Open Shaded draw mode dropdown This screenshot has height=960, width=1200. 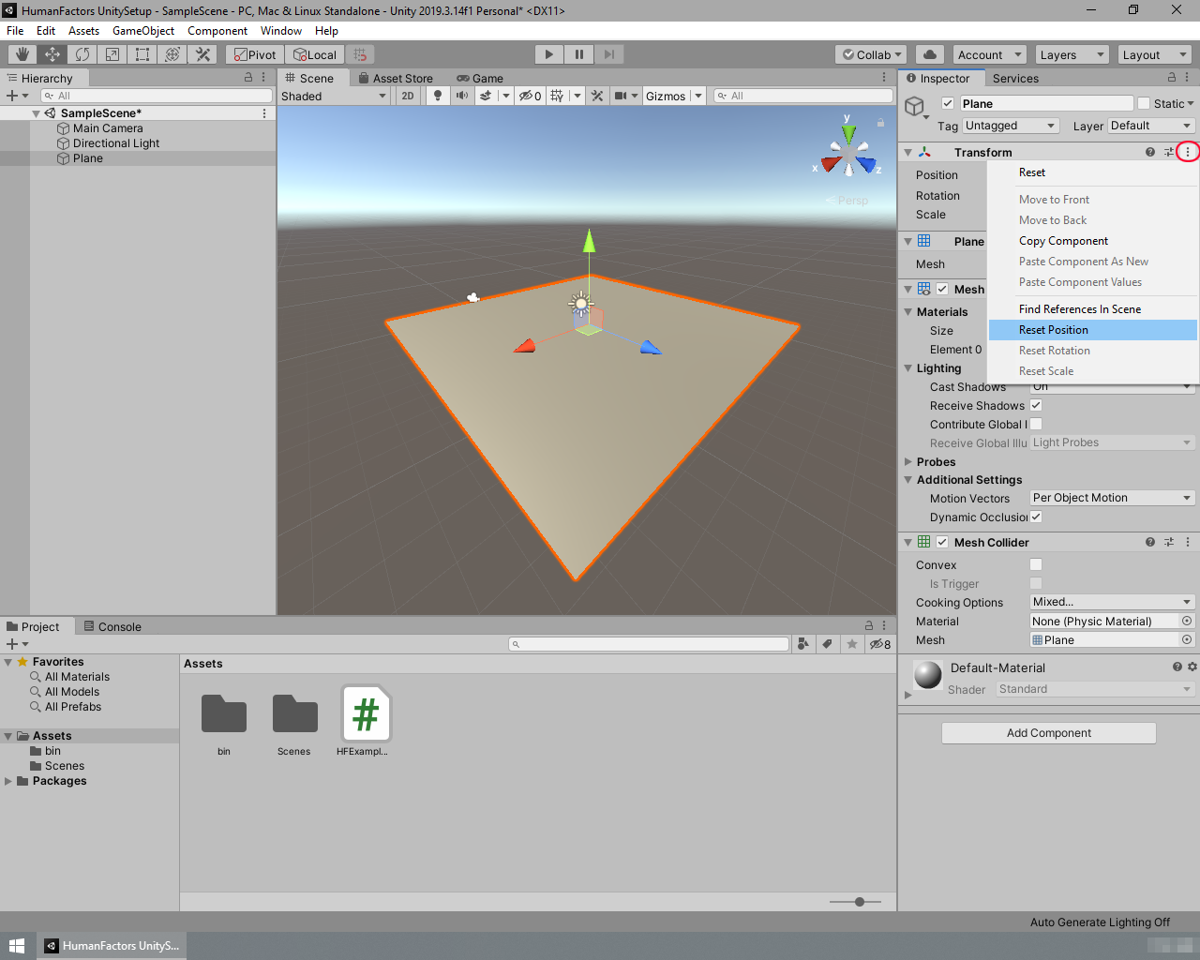(x=334, y=96)
